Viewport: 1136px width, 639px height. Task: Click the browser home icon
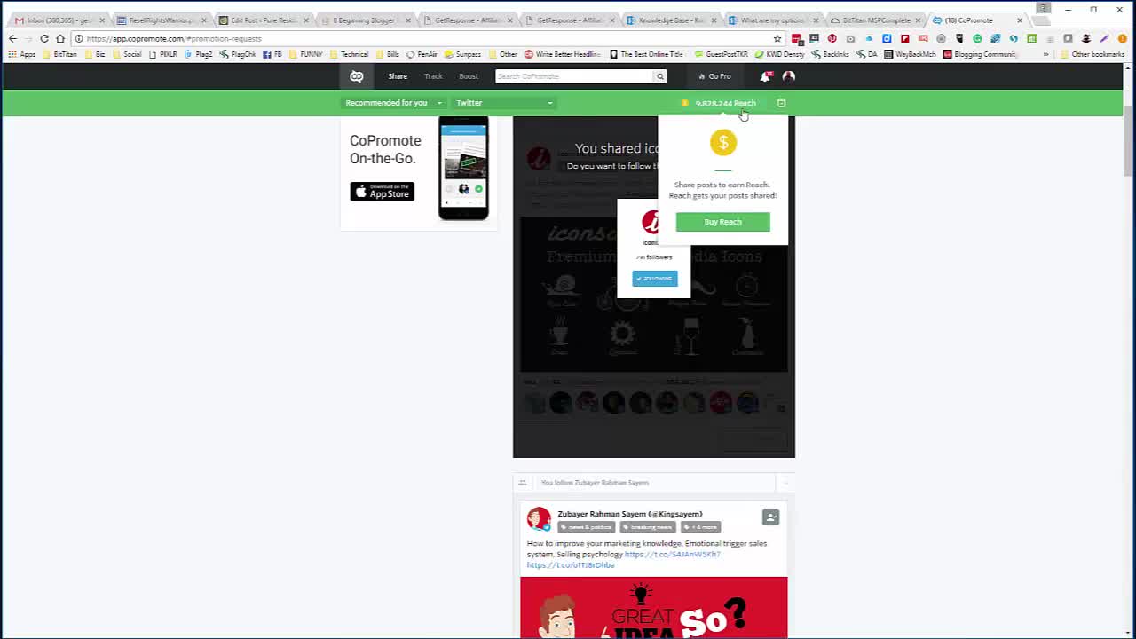pos(60,38)
